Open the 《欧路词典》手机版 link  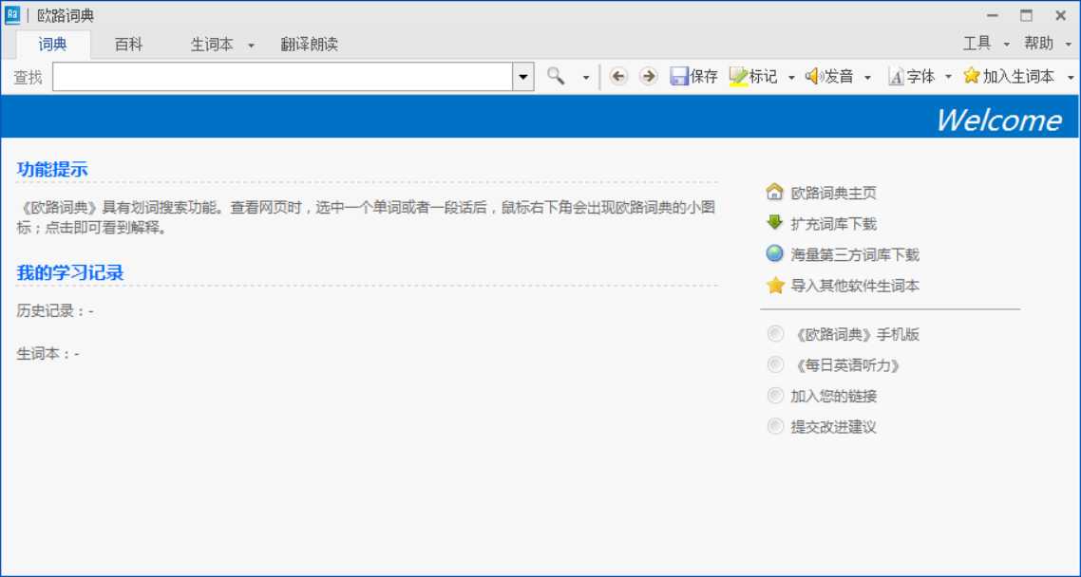855,335
